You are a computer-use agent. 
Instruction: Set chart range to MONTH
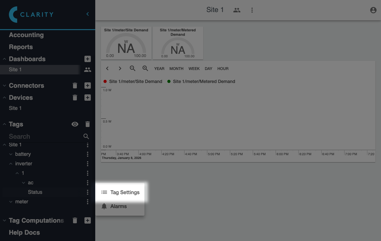(x=176, y=68)
